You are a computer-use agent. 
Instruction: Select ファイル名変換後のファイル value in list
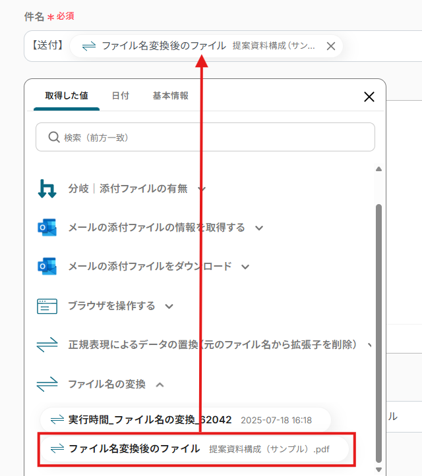[195, 449]
